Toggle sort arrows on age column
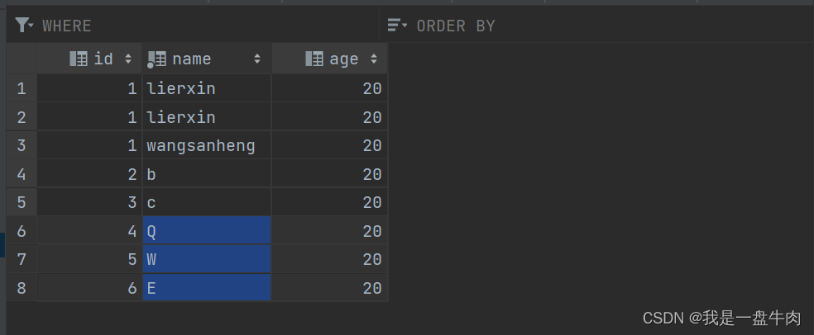 374,59
